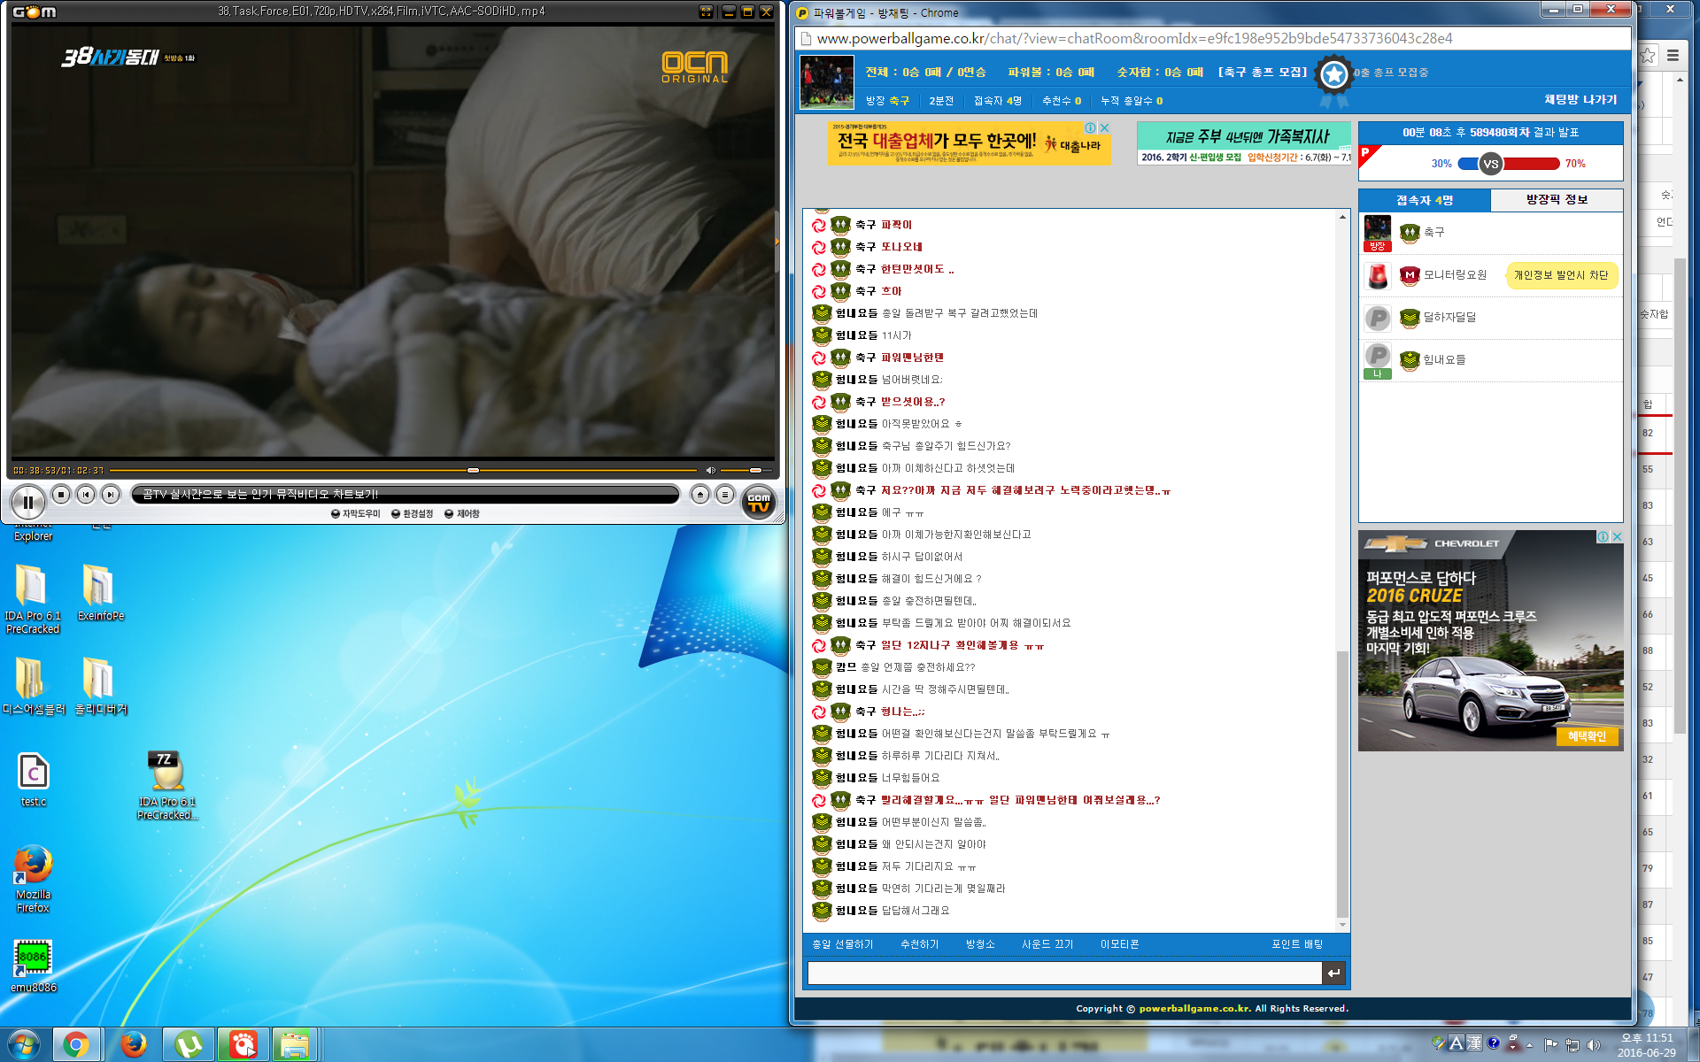Click 총알 선물하기 in chat toolbar

click(842, 944)
